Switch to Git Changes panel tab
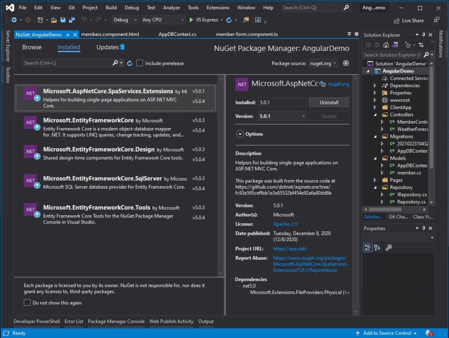Image resolution: width=449 pixels, height=338 pixels. pos(398,217)
